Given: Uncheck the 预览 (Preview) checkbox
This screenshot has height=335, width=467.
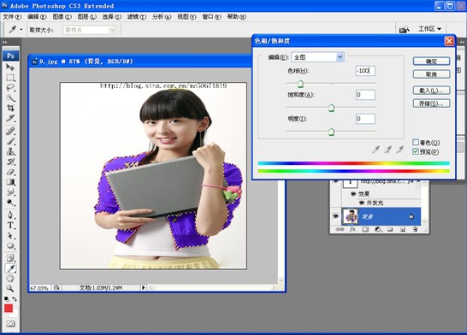Looking at the screenshot, I should coord(416,151).
